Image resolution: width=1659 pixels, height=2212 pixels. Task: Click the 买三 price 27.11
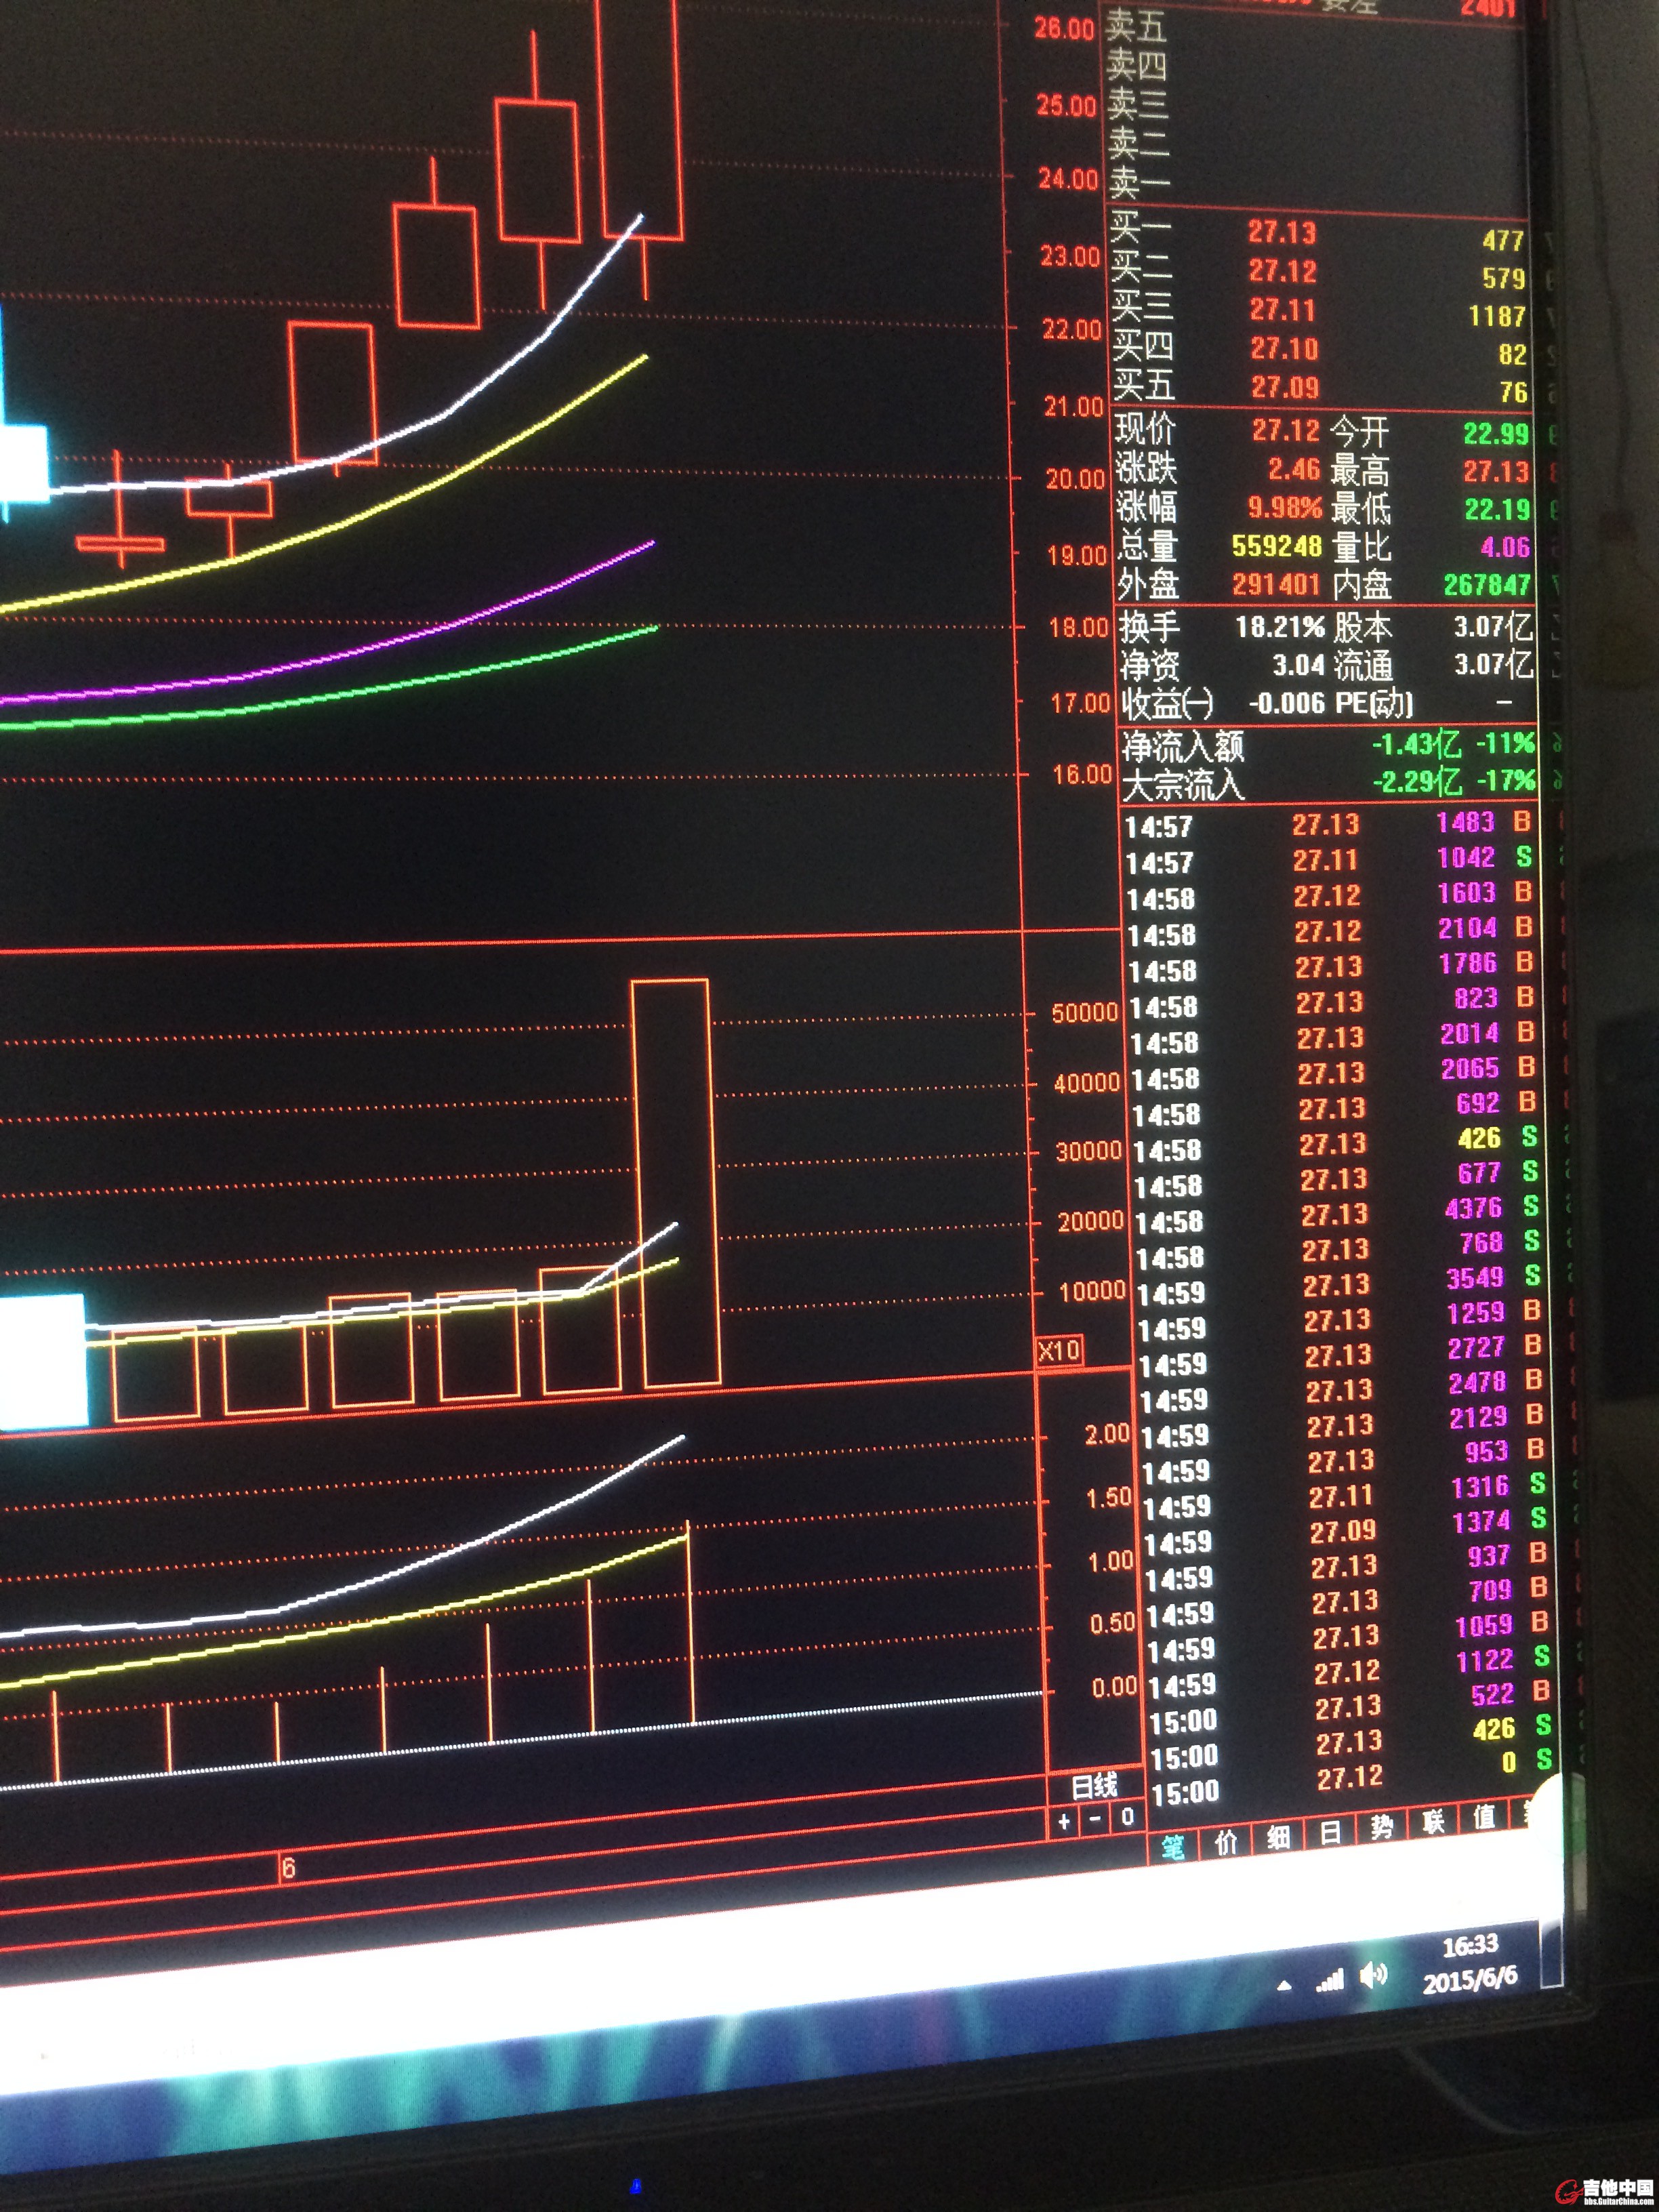tap(1284, 311)
